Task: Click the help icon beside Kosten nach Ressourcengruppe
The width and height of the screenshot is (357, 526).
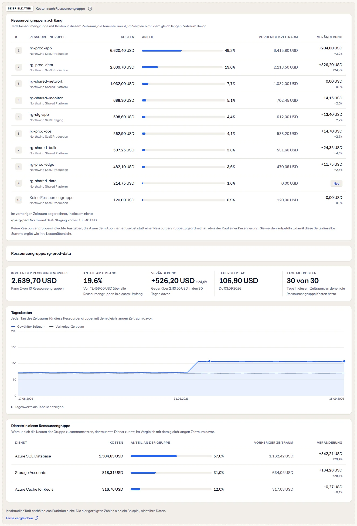Action: (x=90, y=9)
